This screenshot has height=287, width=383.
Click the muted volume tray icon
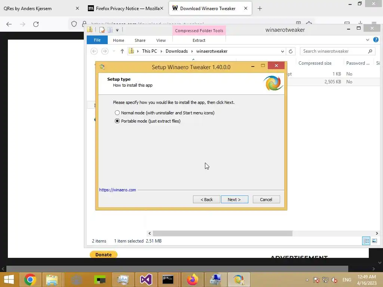334,280
